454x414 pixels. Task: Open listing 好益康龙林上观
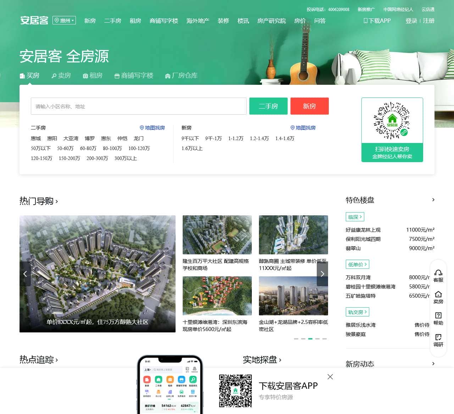pyautogui.click(x=363, y=230)
